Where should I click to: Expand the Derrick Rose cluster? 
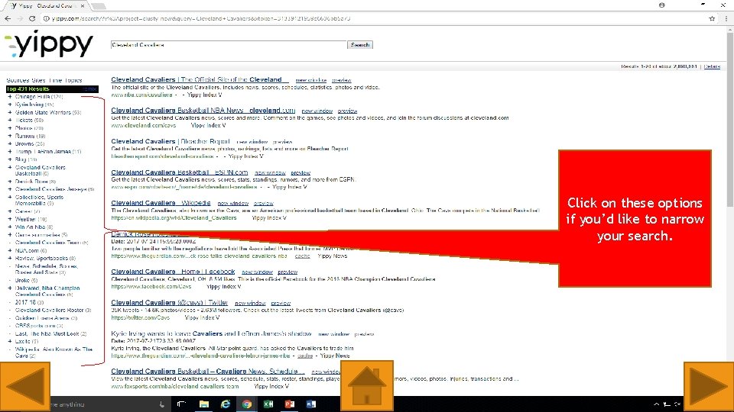(10, 182)
